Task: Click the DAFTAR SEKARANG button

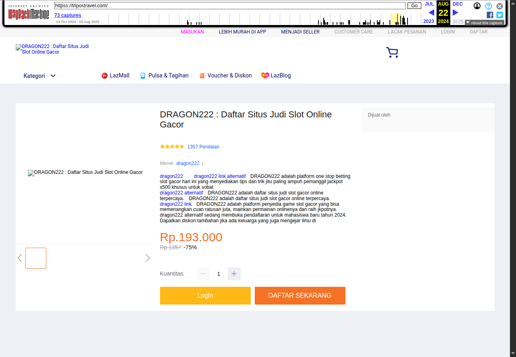Action: coord(300,296)
